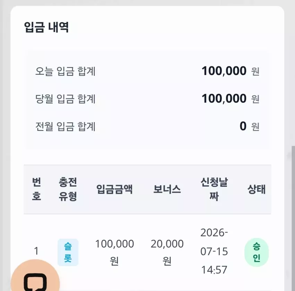Click last month's total 0 원
Image resolution: width=295 pixels, height=291 pixels.
[250, 126]
